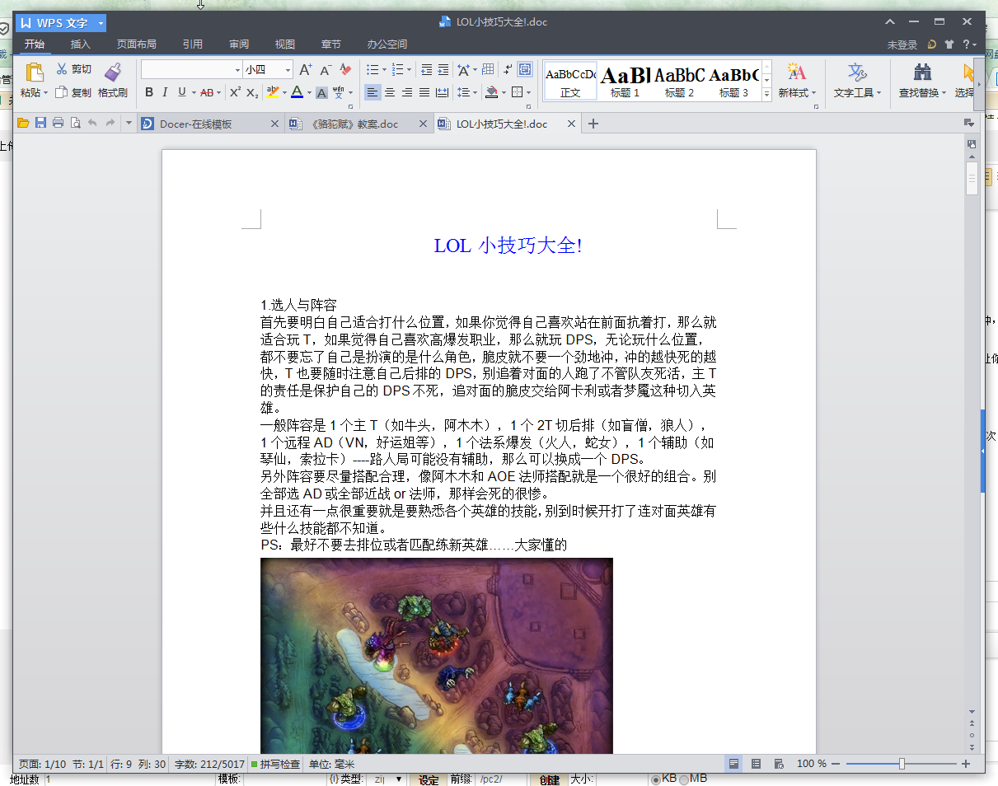
Task: Apply text highlight color
Action: [x=272, y=92]
